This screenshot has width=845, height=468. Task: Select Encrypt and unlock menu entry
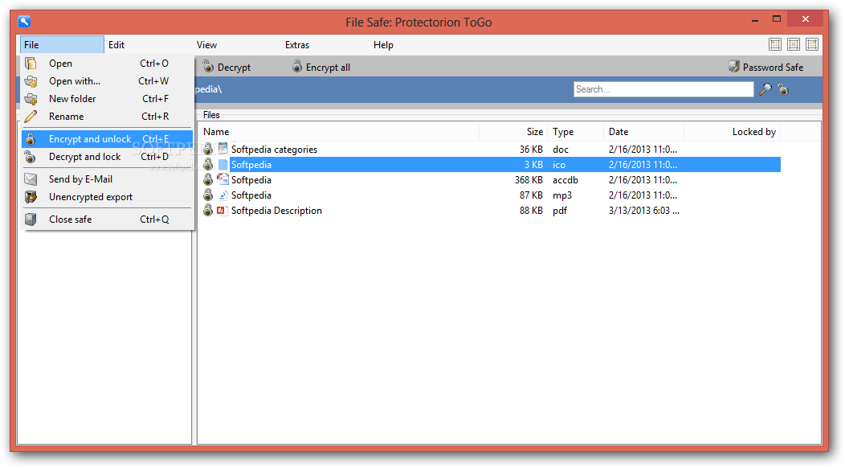[x=107, y=139]
